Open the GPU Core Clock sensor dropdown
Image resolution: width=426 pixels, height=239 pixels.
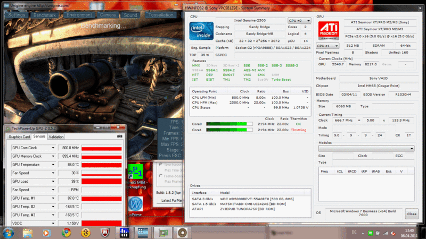coord(53,148)
